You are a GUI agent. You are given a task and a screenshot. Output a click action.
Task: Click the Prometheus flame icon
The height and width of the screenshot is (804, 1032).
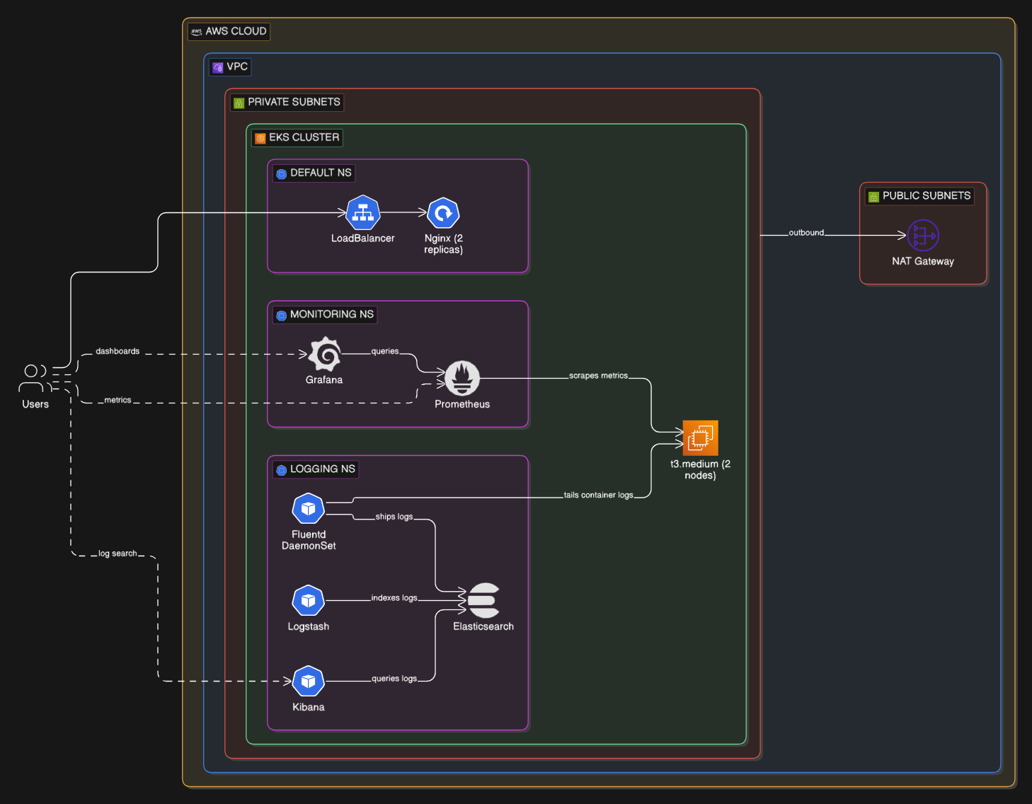(462, 378)
